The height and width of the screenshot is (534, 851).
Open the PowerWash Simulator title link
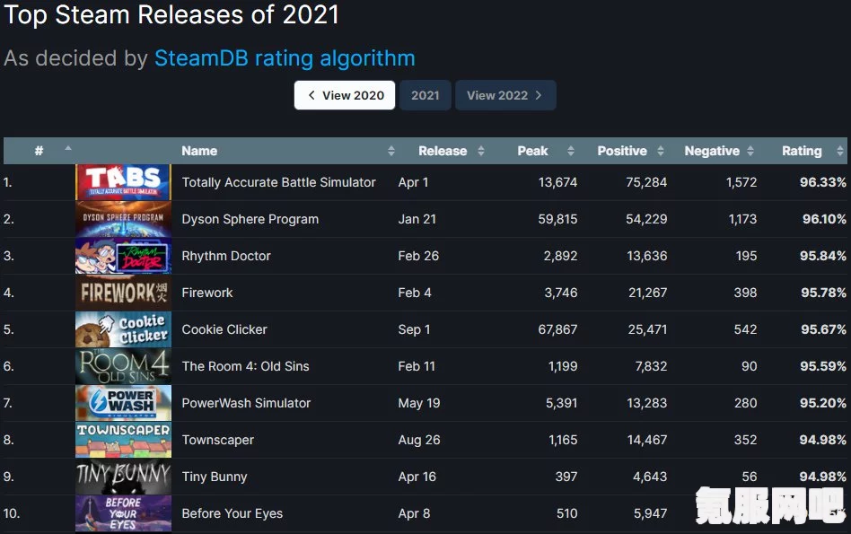click(246, 403)
